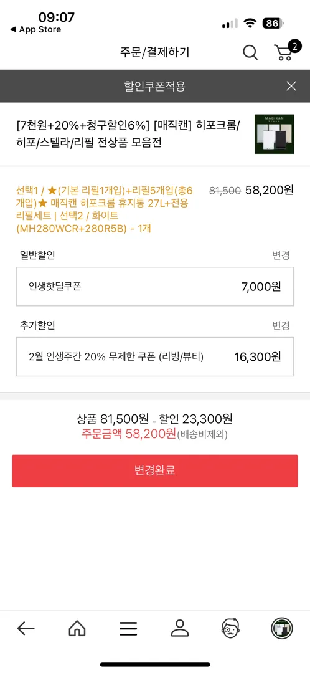Open the hamburger menu in bottom bar
Screen dimensions: 310x673
click(x=128, y=629)
